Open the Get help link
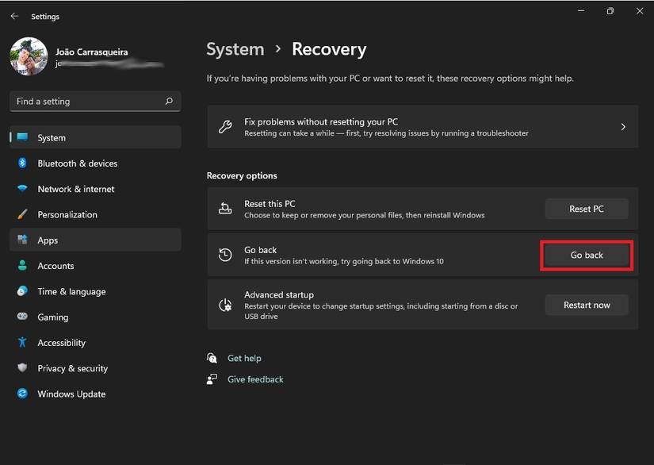The width and height of the screenshot is (654, 465). point(244,358)
